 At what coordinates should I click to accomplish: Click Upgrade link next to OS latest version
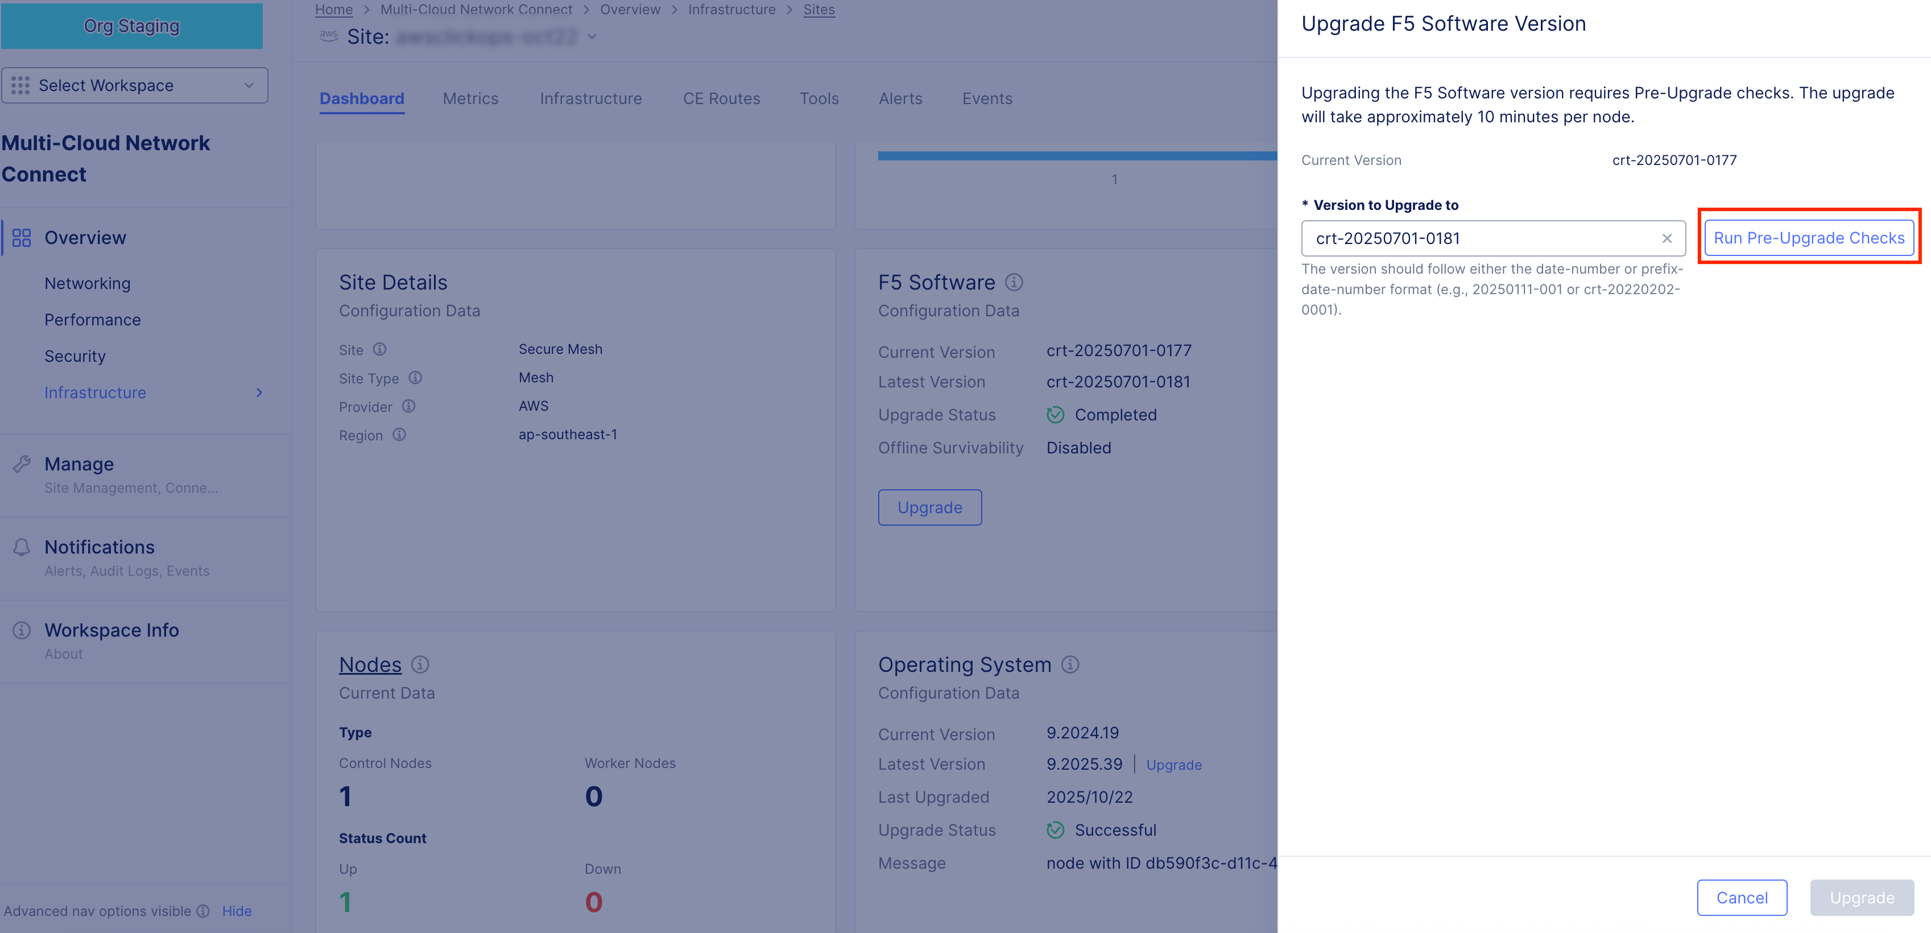tap(1173, 765)
